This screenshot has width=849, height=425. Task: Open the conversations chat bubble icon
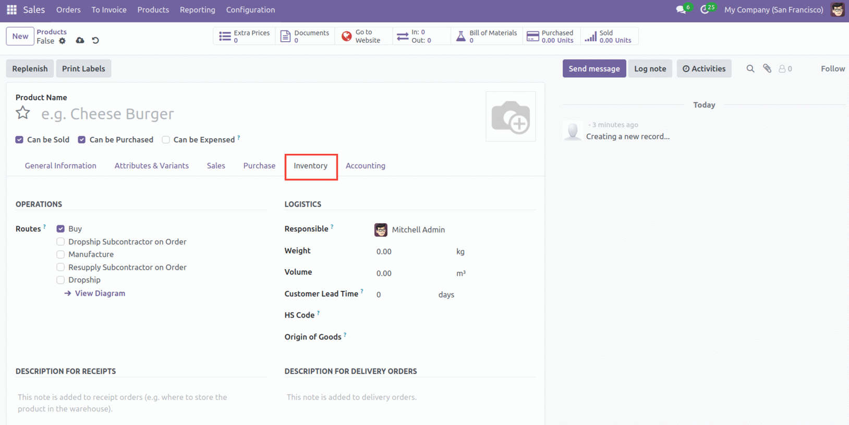tap(681, 10)
